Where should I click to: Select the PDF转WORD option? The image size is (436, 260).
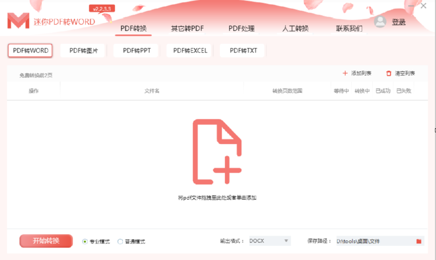(30, 51)
